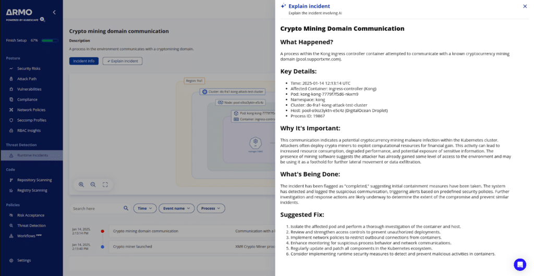Click the Attack Path lock icon

pyautogui.click(x=11, y=79)
